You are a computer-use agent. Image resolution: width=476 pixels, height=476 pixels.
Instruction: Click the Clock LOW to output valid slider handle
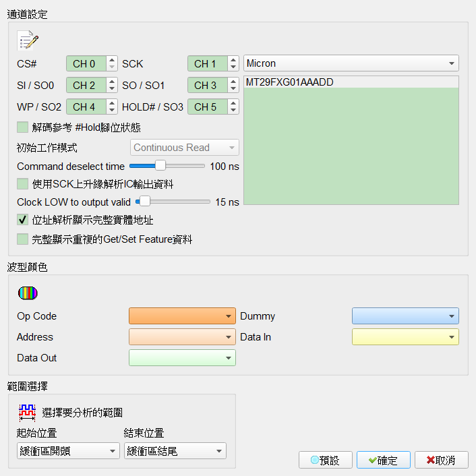coord(145,202)
